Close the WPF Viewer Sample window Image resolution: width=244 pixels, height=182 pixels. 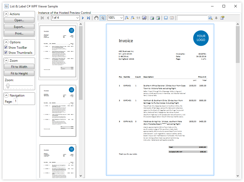[236, 6]
